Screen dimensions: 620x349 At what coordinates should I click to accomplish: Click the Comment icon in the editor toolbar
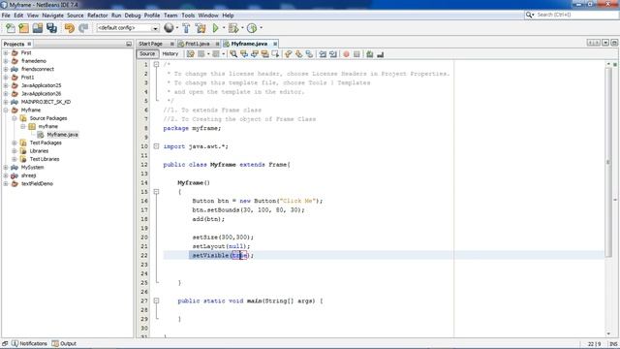pos(370,54)
